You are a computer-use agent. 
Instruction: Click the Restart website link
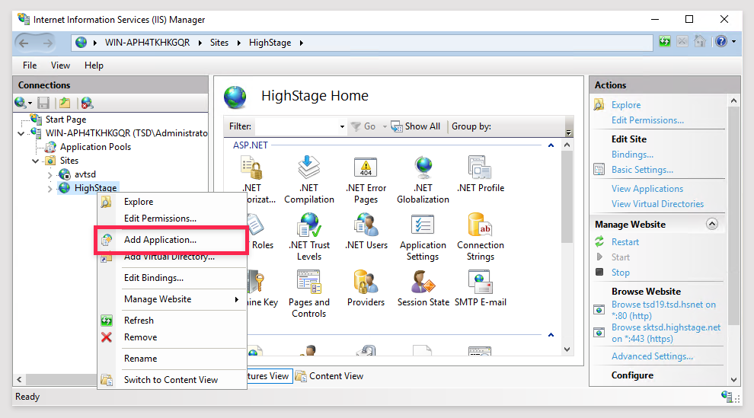[625, 242]
